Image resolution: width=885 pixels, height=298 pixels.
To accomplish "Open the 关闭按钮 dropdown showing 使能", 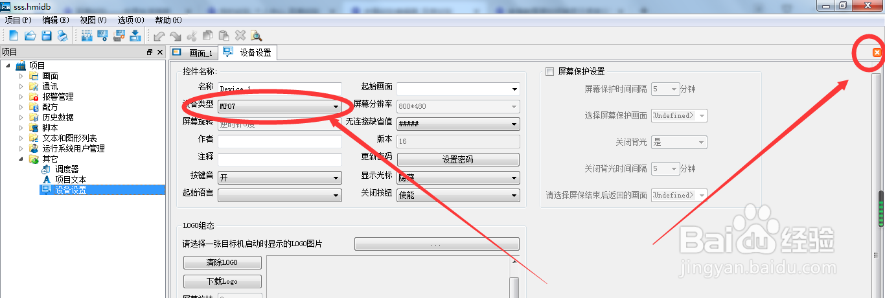I will point(458,194).
